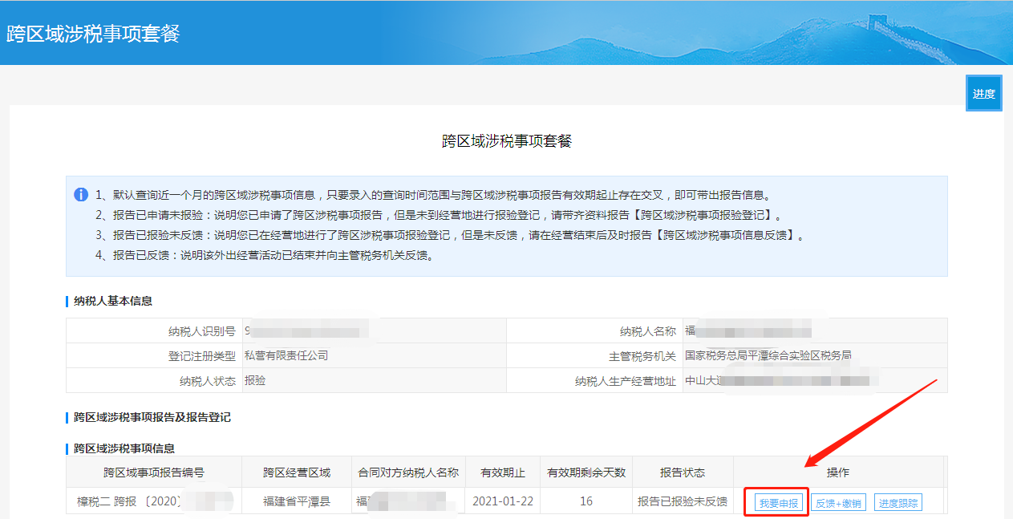Select the 报告已报验未反馈 status cell
1013x519 pixels.
pyautogui.click(x=682, y=501)
